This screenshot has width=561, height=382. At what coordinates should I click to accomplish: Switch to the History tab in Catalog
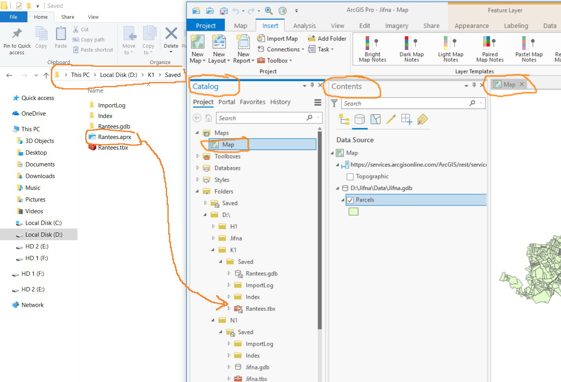tap(280, 102)
